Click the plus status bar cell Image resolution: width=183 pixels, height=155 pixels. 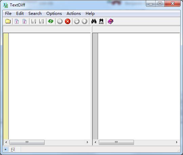6,149
